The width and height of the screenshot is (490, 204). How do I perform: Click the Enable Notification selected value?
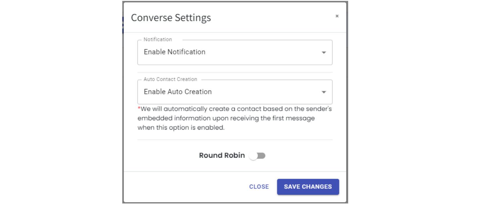coord(174,52)
